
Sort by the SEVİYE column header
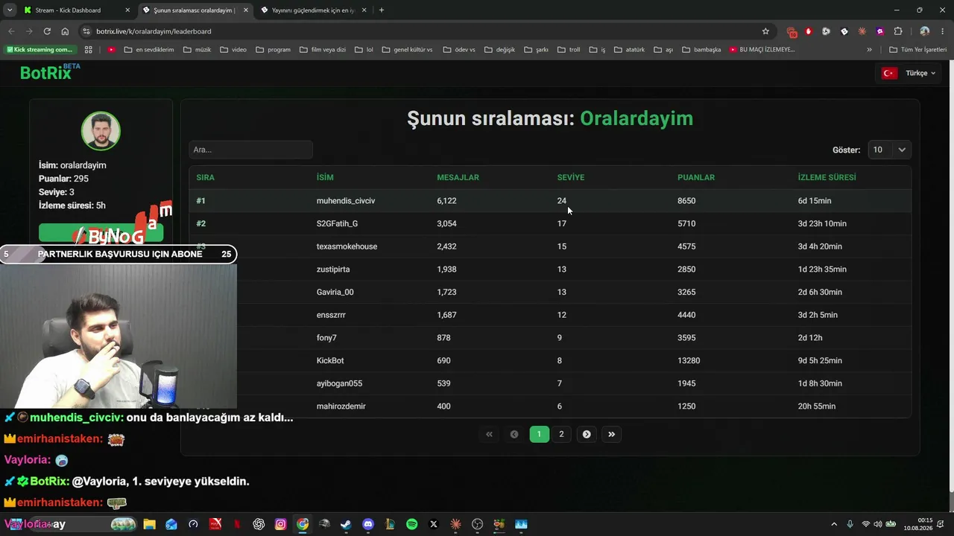[571, 177]
